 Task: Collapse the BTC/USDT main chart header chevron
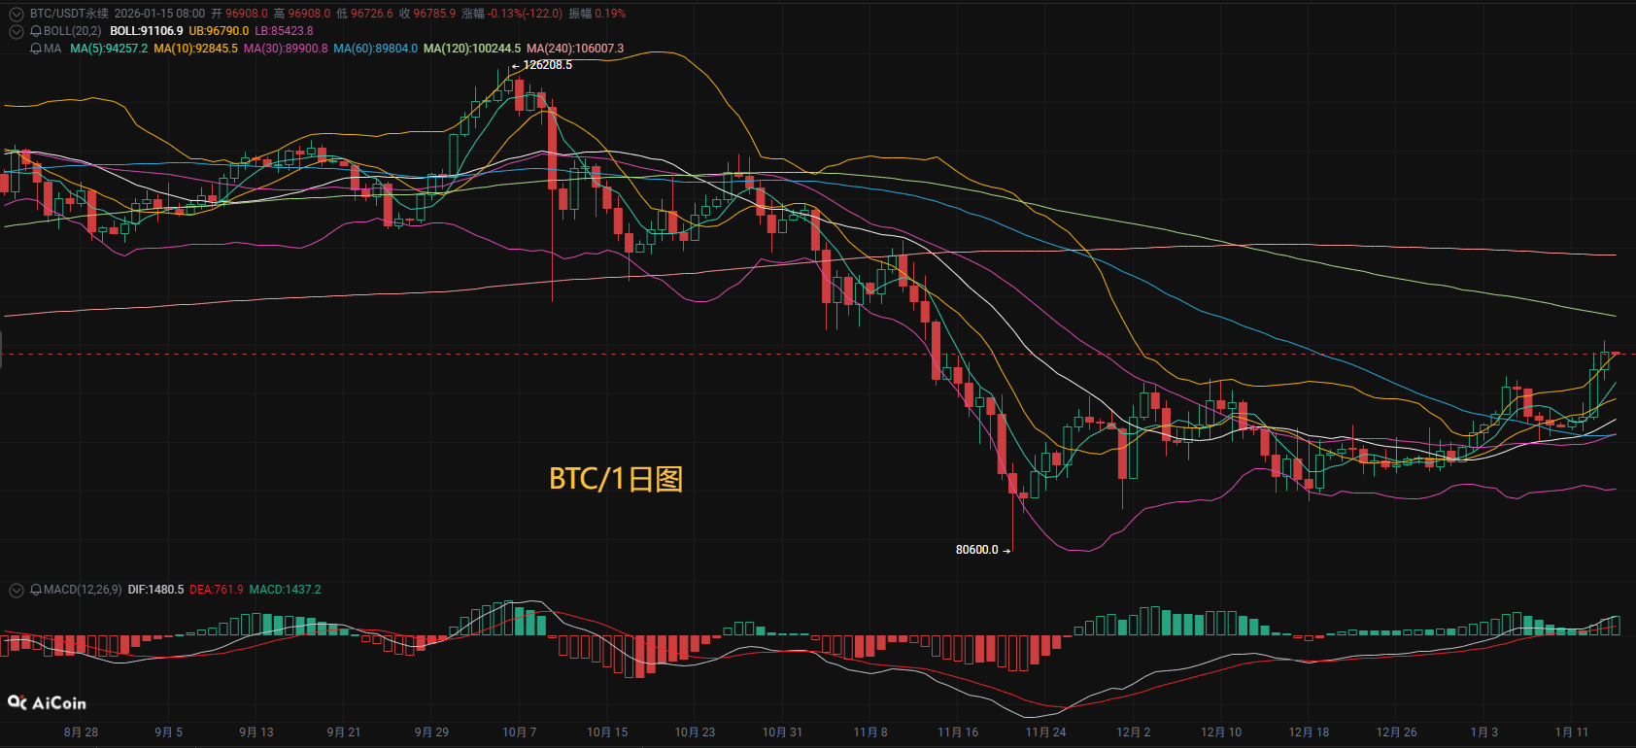coord(16,14)
